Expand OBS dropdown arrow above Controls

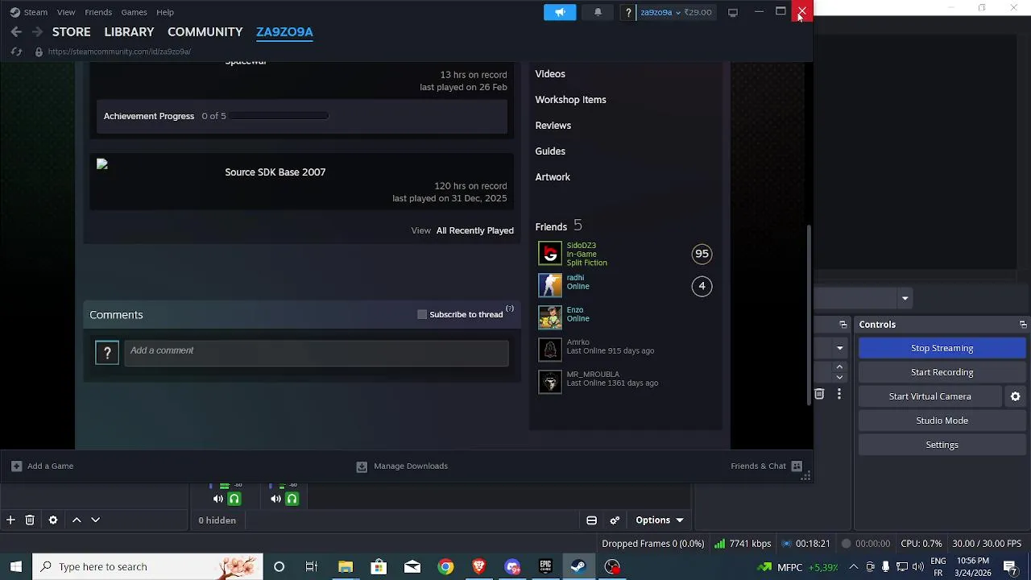click(x=905, y=298)
